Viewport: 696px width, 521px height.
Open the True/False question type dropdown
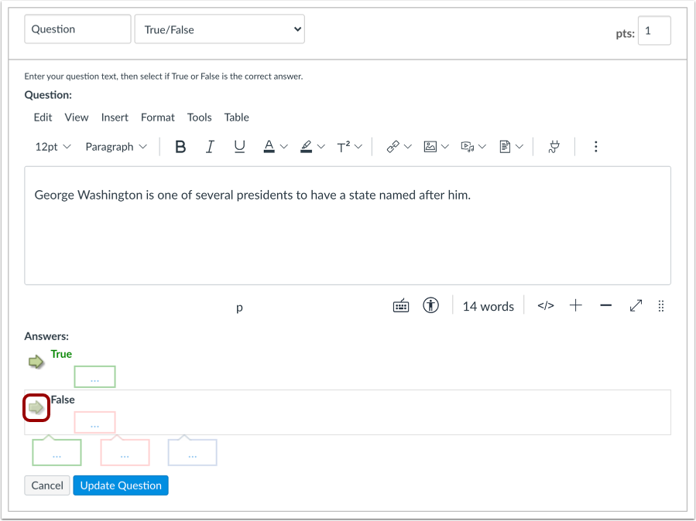pyautogui.click(x=220, y=29)
